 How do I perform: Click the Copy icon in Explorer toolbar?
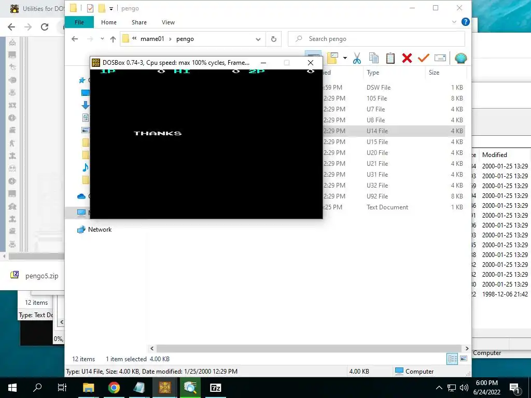click(373, 58)
